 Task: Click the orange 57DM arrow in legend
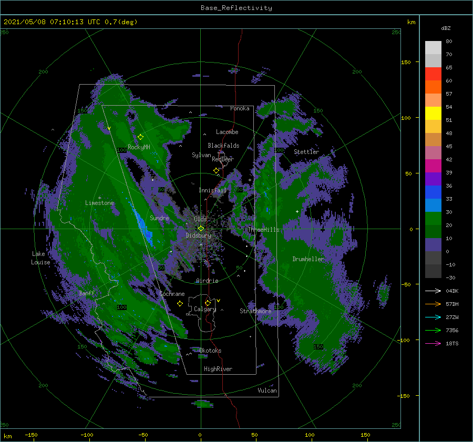[433, 304]
